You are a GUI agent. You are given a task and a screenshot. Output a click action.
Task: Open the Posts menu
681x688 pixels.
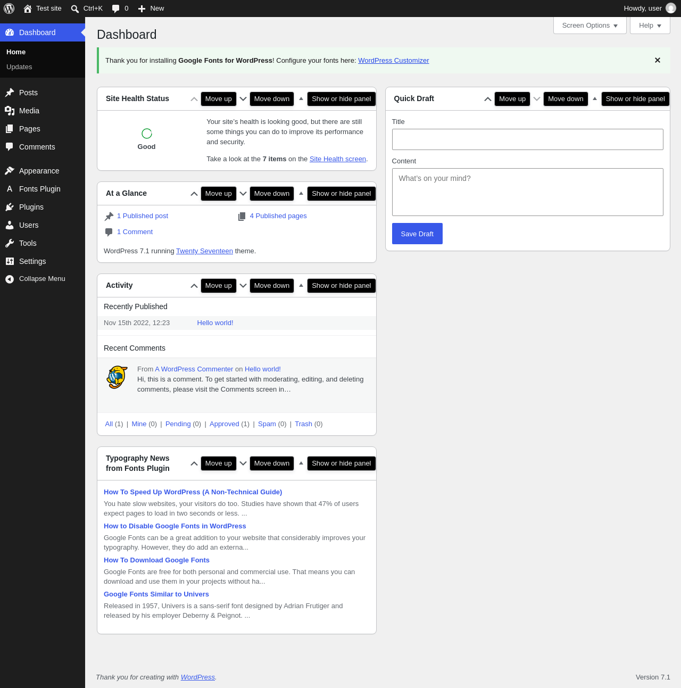point(43,93)
